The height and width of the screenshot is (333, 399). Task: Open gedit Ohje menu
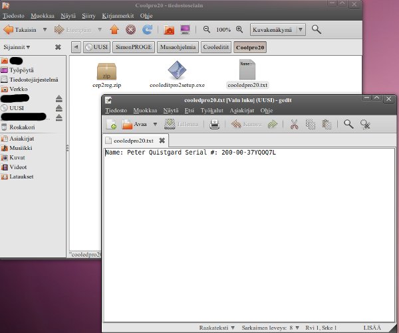[x=267, y=110]
